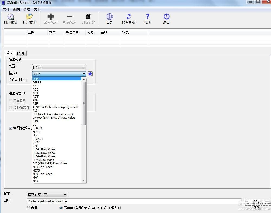Choose IVF (VP8 / VP9) Raw Video
The height and width of the screenshot is (213, 271).
[57, 163]
